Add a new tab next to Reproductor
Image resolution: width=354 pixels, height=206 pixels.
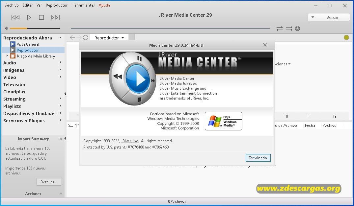132,37
